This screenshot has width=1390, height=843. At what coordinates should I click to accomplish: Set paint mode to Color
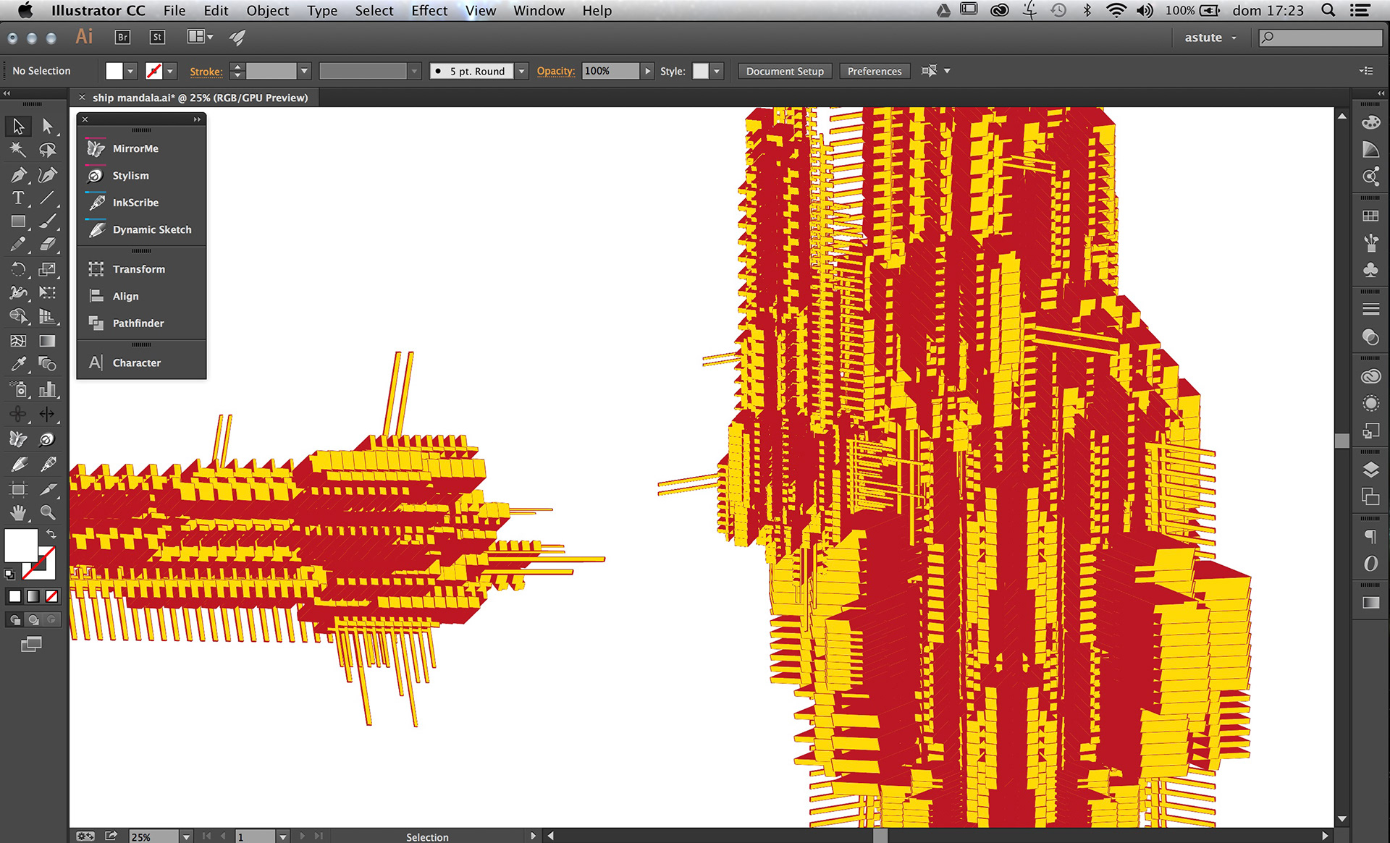click(x=14, y=596)
